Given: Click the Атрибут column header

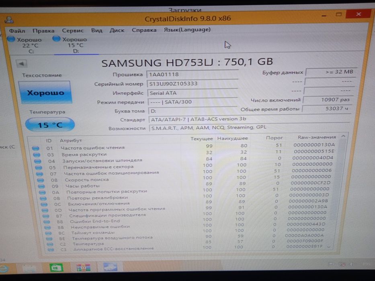Looking at the screenshot, I should (x=71, y=140).
